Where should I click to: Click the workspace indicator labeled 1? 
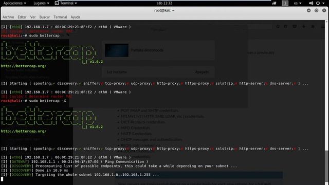click(x=285, y=3)
